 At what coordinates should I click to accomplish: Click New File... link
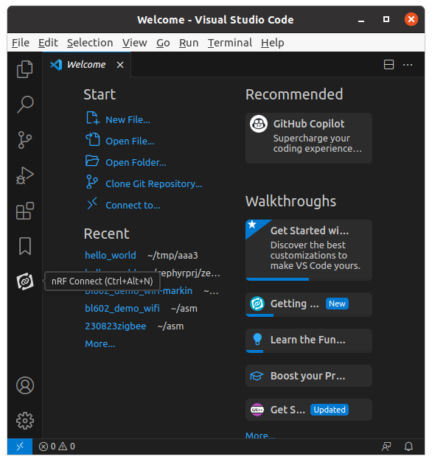click(x=128, y=120)
